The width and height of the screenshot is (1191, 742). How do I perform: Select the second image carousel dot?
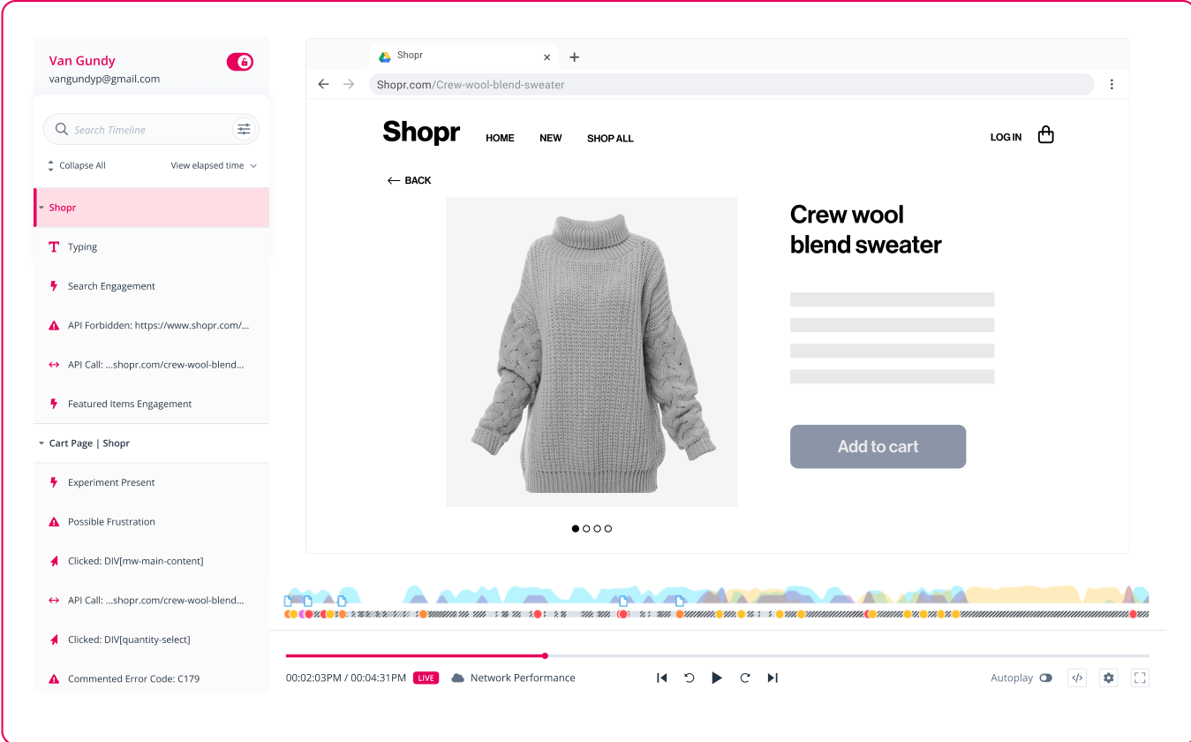[586, 528]
